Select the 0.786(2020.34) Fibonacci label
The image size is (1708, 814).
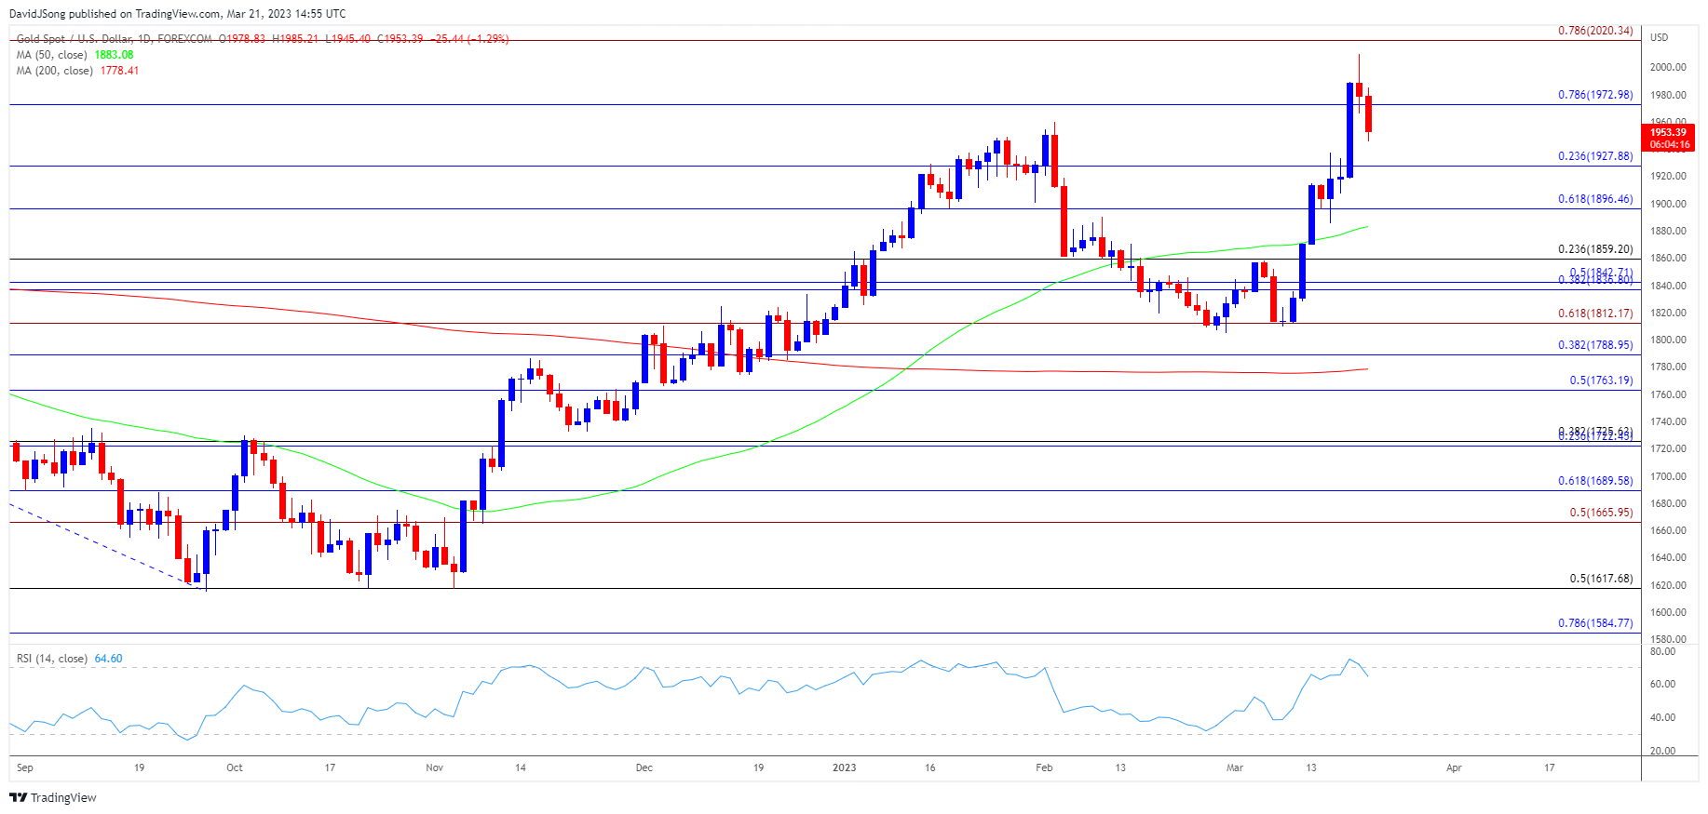[1595, 31]
